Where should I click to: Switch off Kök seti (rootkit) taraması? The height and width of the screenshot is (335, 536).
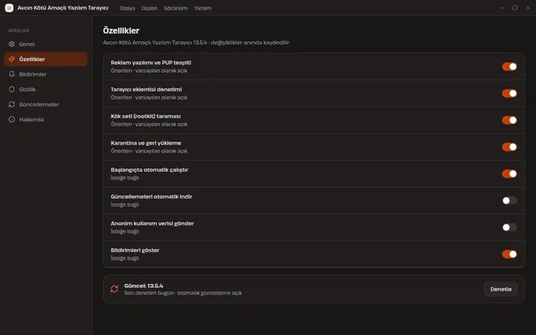pyautogui.click(x=509, y=121)
